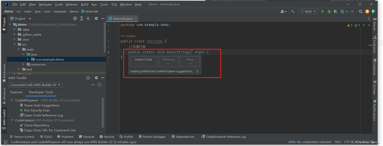Start debugging with the bug icon
The height and width of the screenshot is (146, 383).
pyautogui.click(x=329, y=11)
